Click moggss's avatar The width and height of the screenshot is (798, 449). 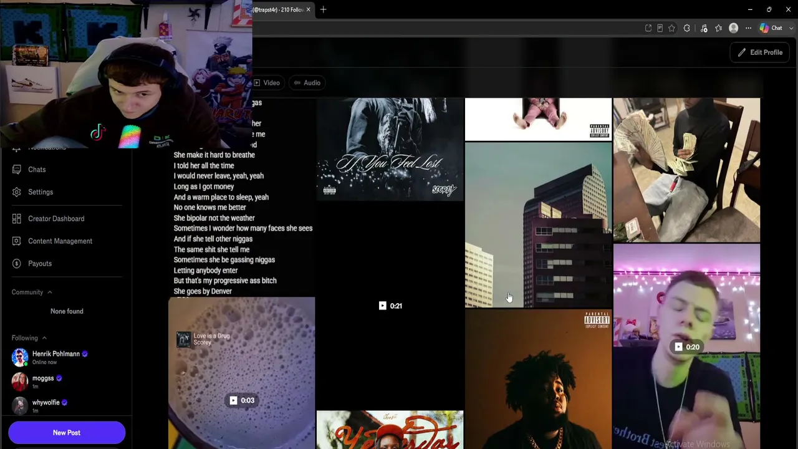click(20, 382)
